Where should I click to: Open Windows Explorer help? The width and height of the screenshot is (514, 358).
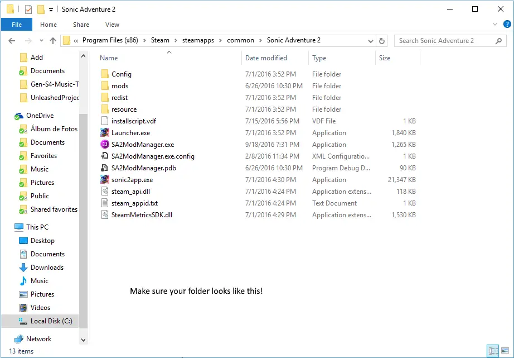(x=507, y=24)
